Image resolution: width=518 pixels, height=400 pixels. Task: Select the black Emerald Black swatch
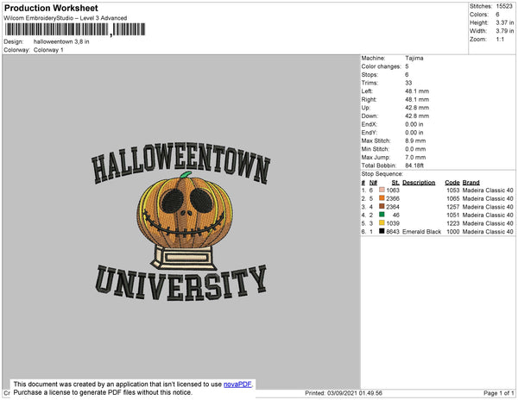(x=382, y=231)
